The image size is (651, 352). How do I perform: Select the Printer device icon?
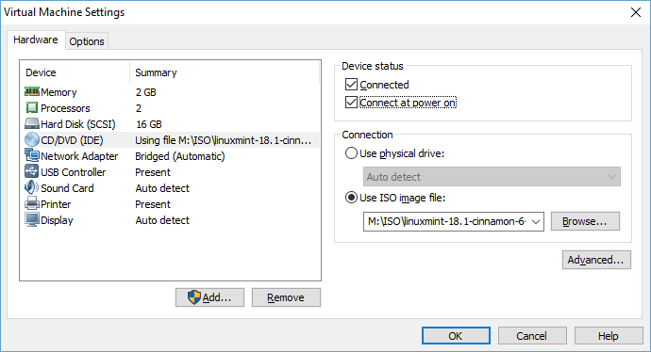tap(32, 203)
